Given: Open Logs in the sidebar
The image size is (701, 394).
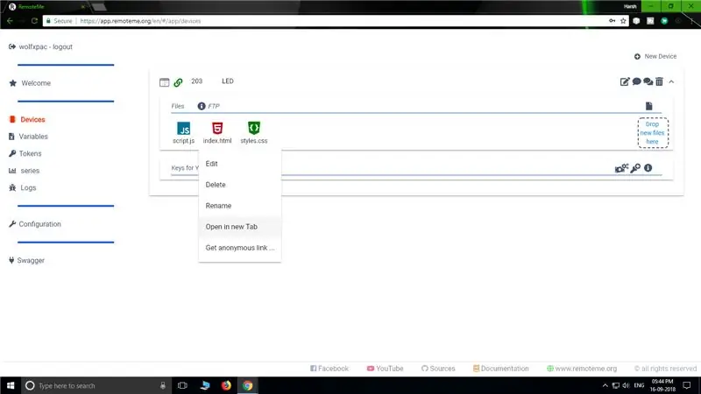Looking at the screenshot, I should pos(23,187).
